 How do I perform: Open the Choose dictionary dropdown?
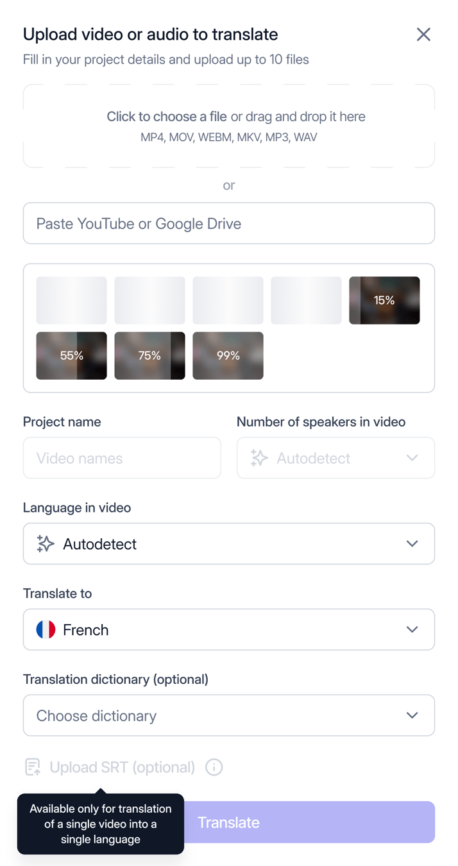(x=228, y=715)
